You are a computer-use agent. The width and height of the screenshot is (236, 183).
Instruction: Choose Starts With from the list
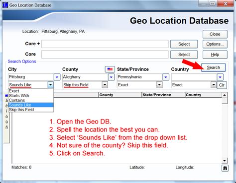[31, 96]
